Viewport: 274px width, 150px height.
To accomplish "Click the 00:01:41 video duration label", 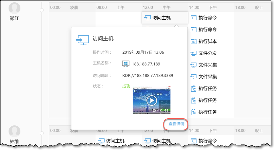I will click(160, 110).
